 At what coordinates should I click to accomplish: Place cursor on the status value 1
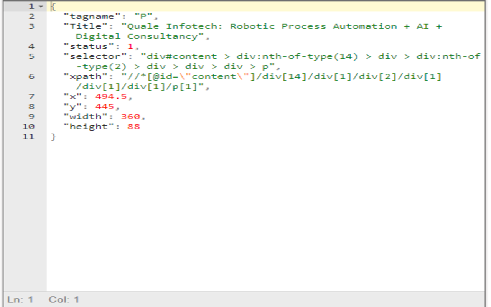130,46
